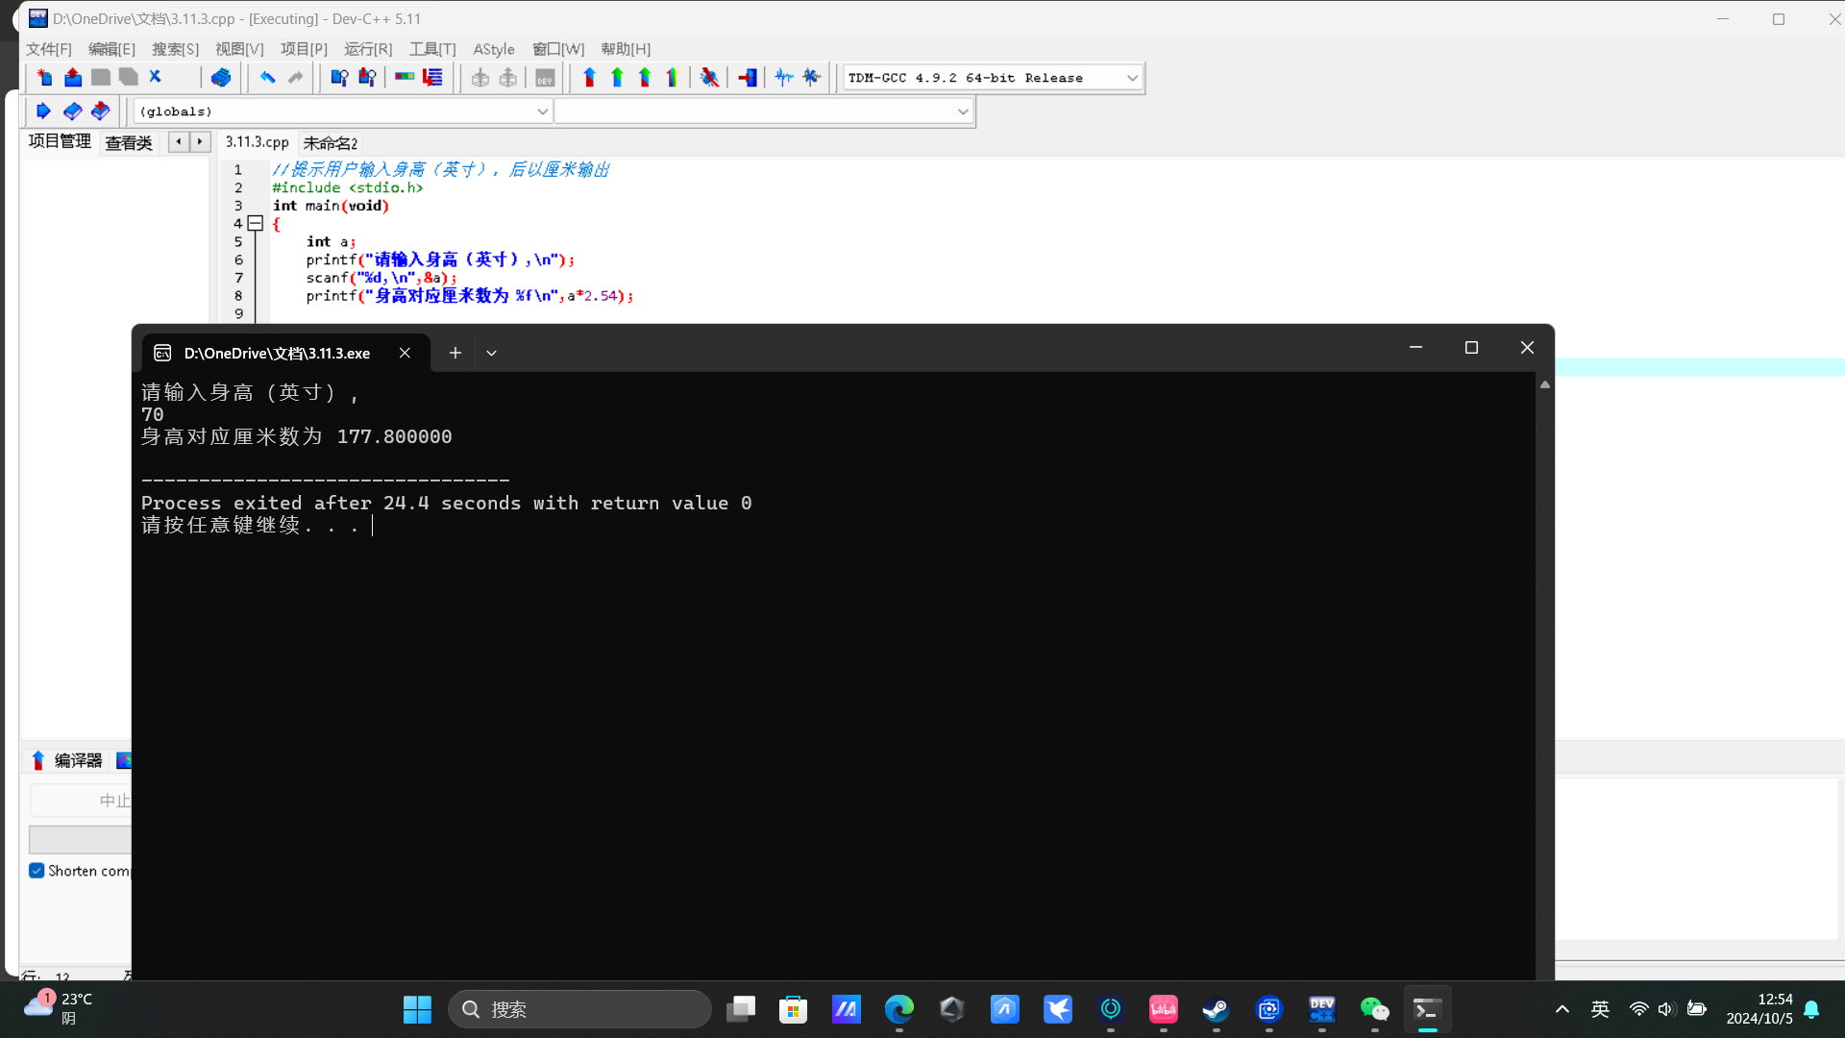Open the TDM-GCC compiler selection dropdown

tap(1132, 78)
